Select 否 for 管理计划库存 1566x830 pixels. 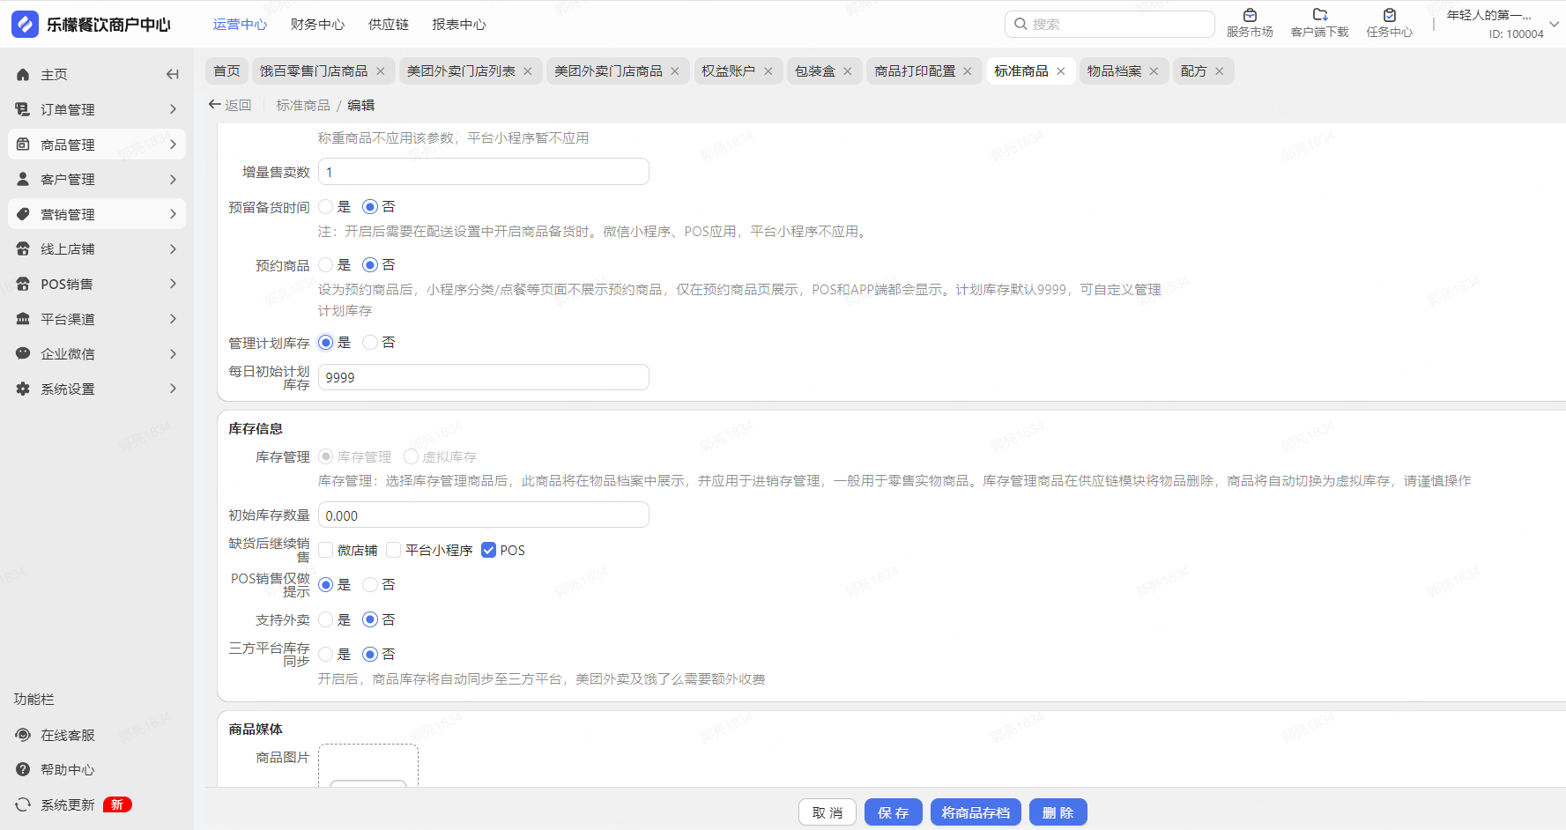pos(370,343)
